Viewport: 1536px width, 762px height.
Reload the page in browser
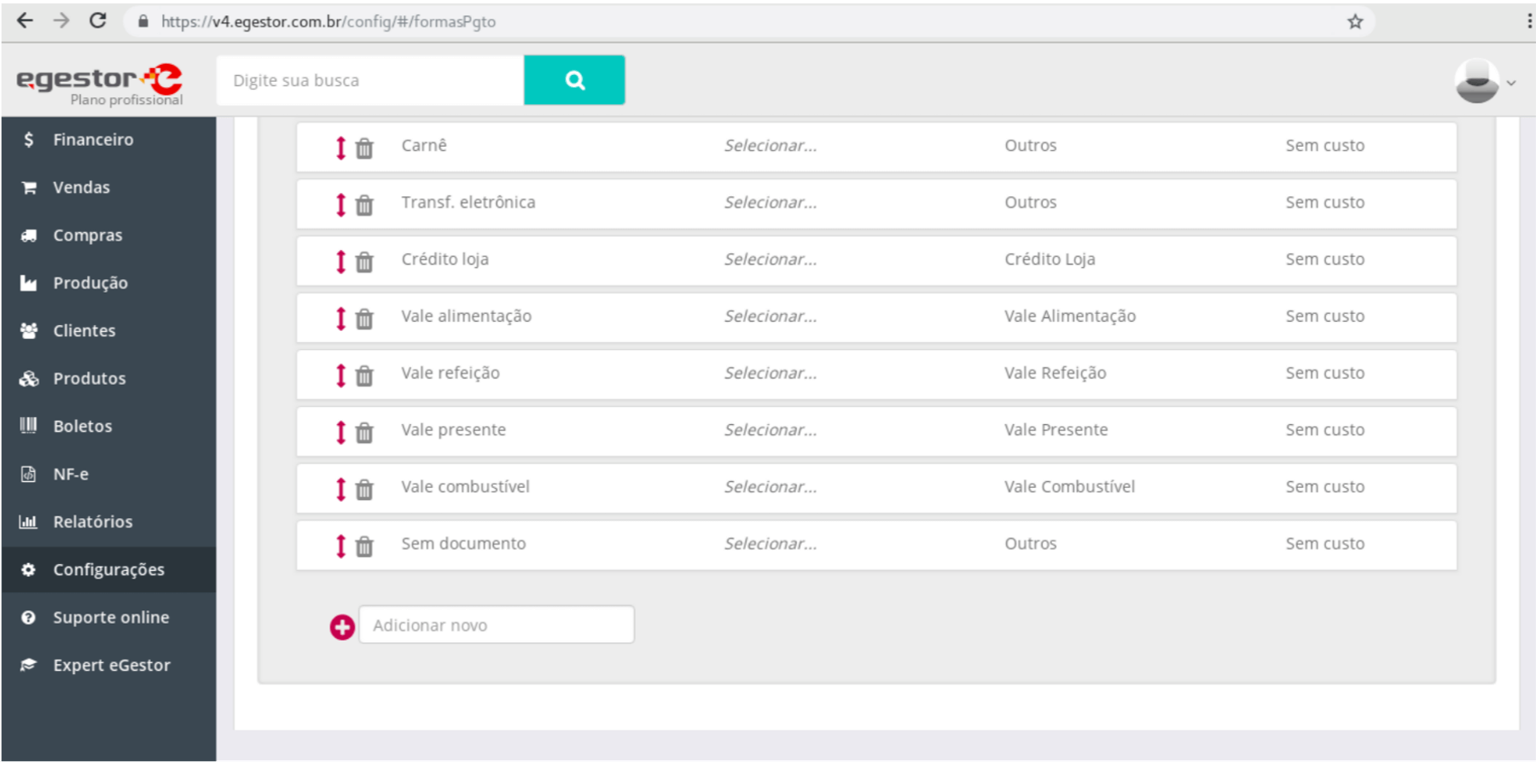98,20
